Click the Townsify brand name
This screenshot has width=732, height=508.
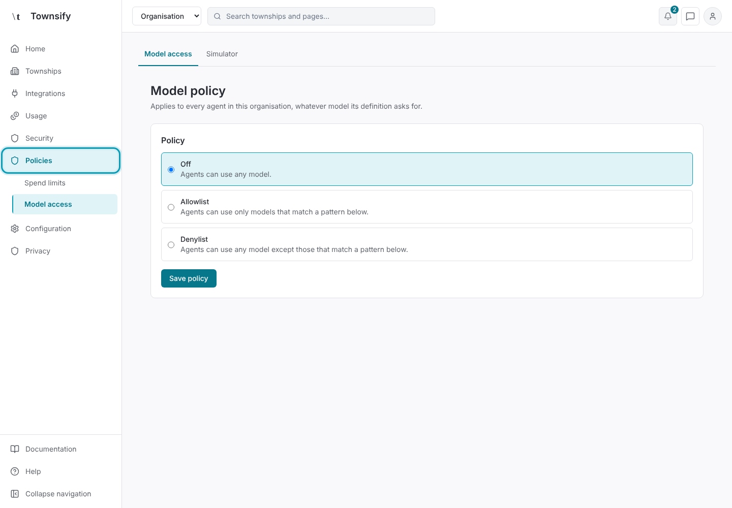click(x=51, y=16)
